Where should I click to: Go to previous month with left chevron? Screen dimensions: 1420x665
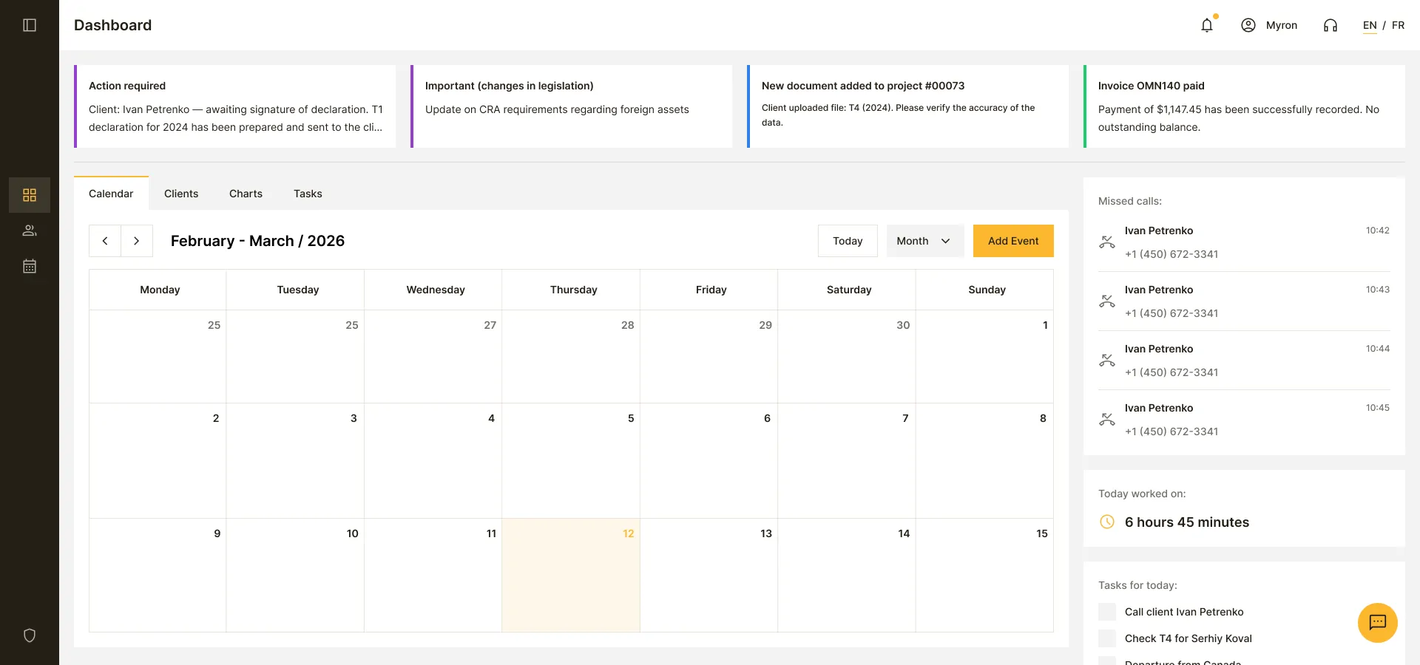105,241
